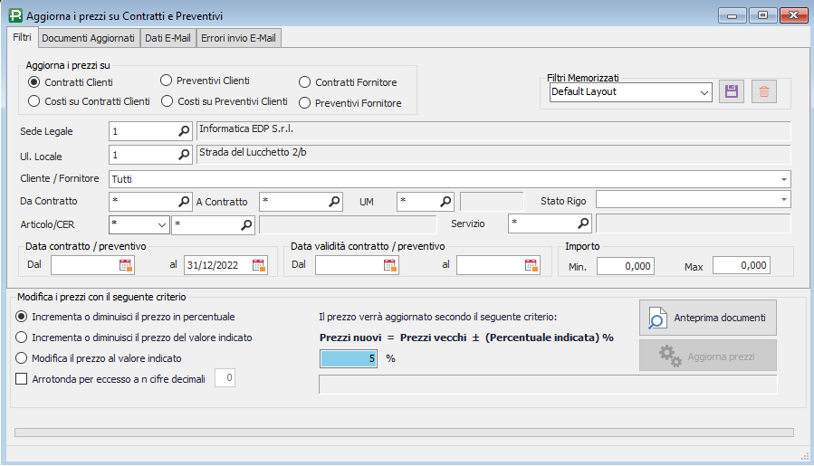This screenshot has height=466, width=814.
Task: Click the save filter floppy disk icon
Action: [x=731, y=91]
